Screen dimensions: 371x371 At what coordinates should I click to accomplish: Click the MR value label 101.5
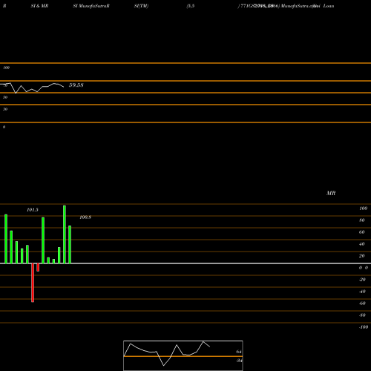click(x=33, y=210)
